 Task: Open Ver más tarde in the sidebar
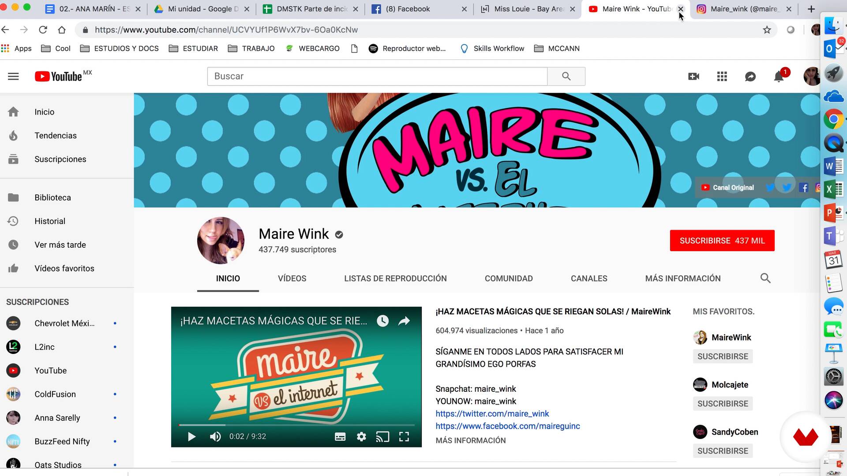pyautogui.click(x=60, y=245)
